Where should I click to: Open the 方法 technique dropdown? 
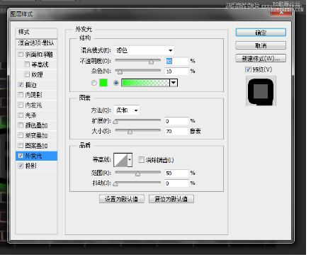tap(127, 110)
